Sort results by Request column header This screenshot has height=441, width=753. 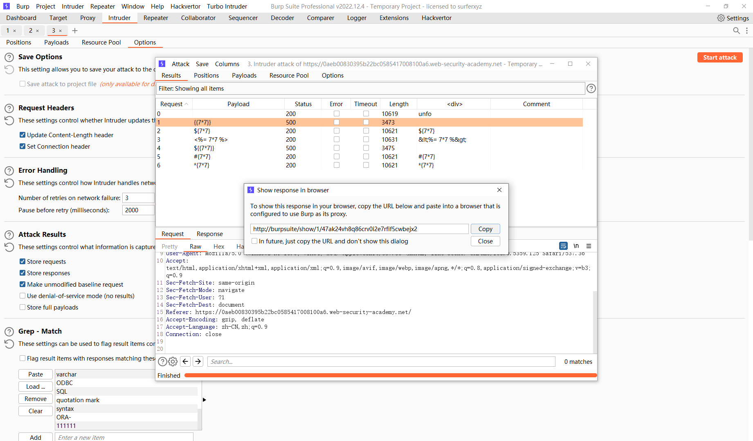pyautogui.click(x=174, y=104)
